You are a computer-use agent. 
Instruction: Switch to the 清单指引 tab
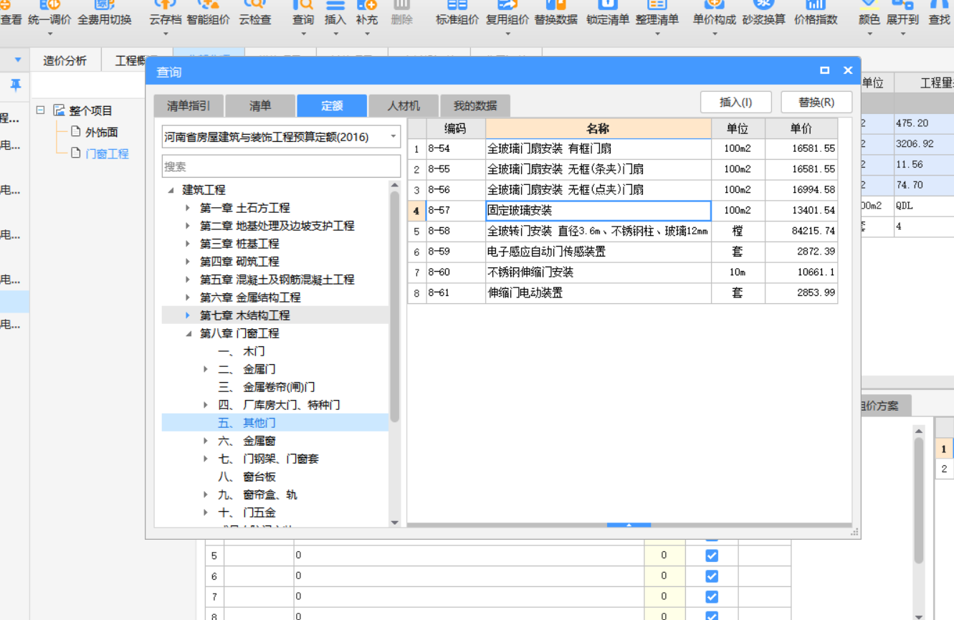189,106
